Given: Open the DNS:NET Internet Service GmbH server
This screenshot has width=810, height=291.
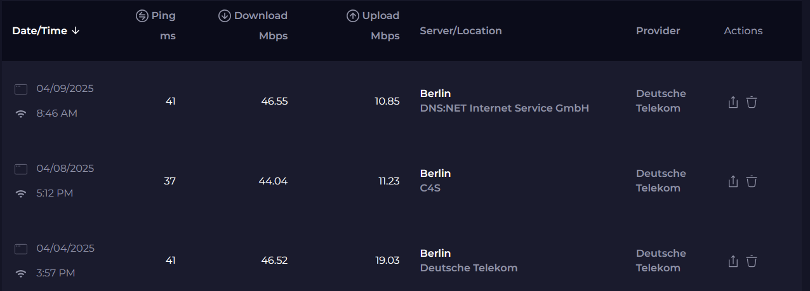Looking at the screenshot, I should [505, 108].
